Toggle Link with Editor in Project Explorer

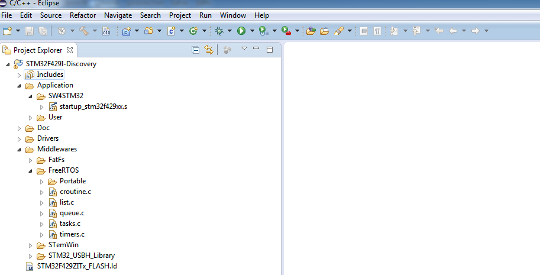coord(208,50)
